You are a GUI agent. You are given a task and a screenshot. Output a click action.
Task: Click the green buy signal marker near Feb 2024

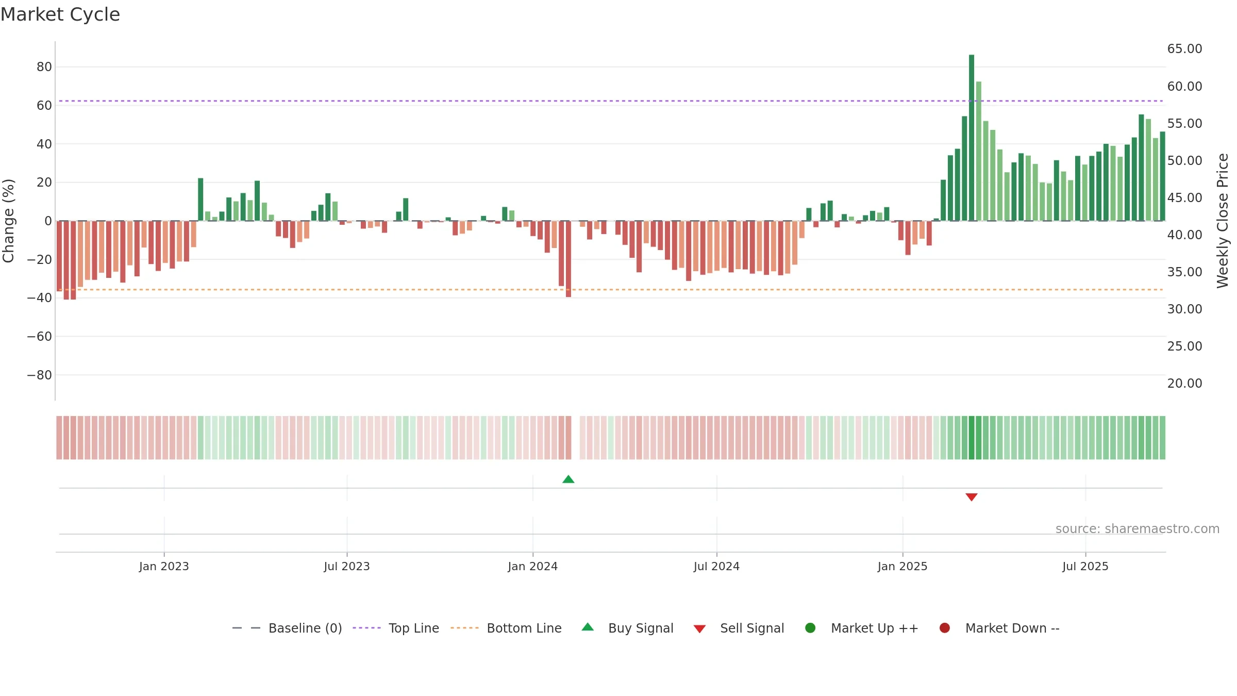(569, 479)
